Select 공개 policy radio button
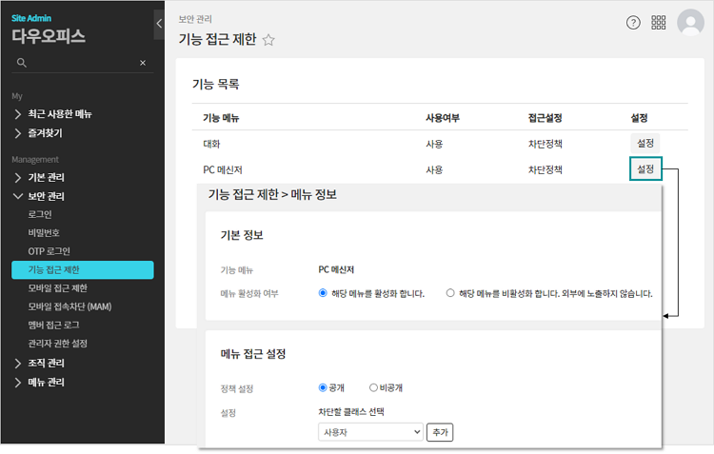The height and width of the screenshot is (454, 714). pos(323,387)
